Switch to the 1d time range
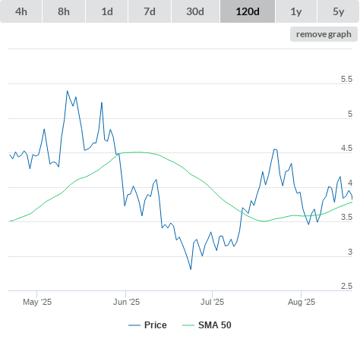Screen dimensions: 360x345 tap(107, 11)
